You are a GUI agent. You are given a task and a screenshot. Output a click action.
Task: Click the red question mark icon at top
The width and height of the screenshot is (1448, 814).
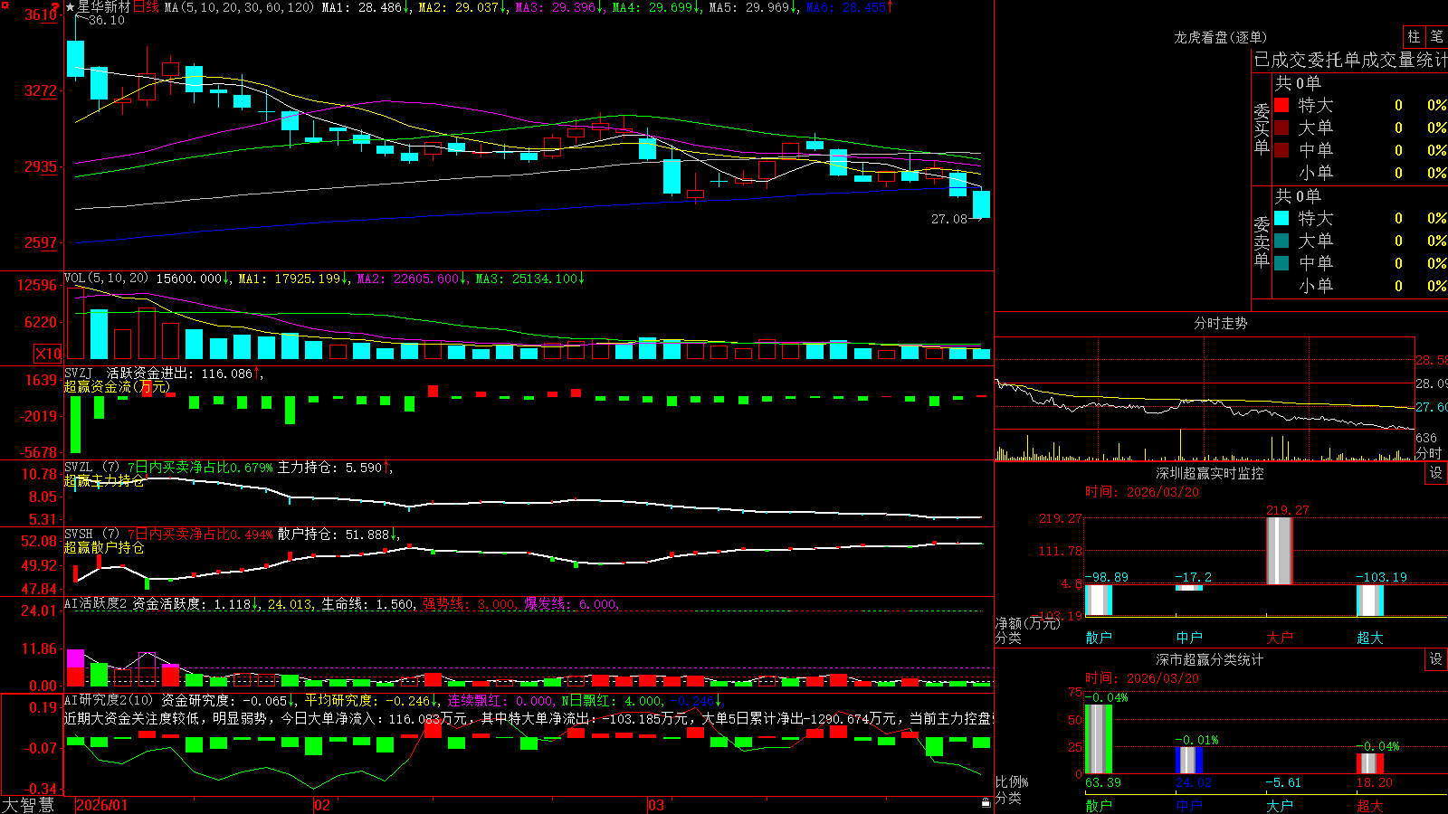tap(56, 7)
